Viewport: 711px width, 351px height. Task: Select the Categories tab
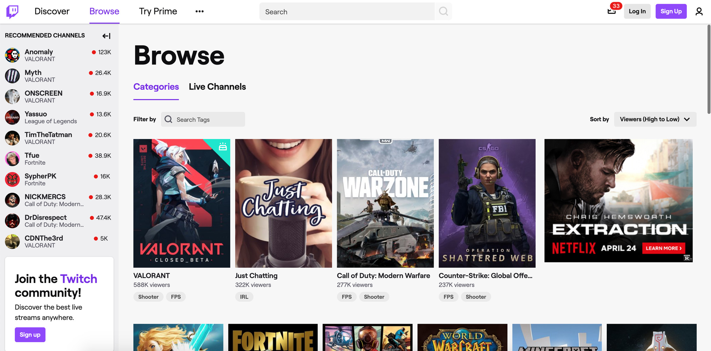pyautogui.click(x=156, y=87)
